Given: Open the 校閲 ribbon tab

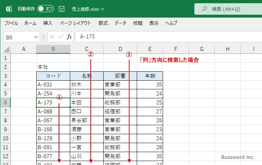Looking at the screenshot, I should 138,23.
